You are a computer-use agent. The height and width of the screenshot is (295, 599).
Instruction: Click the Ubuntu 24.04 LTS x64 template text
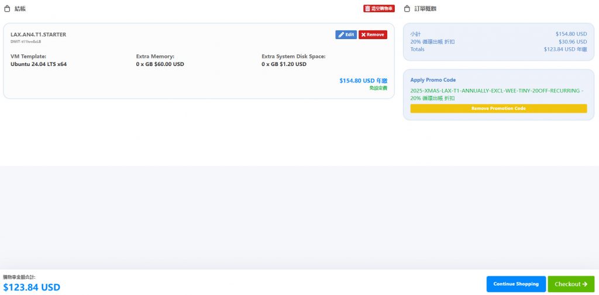[x=39, y=64]
